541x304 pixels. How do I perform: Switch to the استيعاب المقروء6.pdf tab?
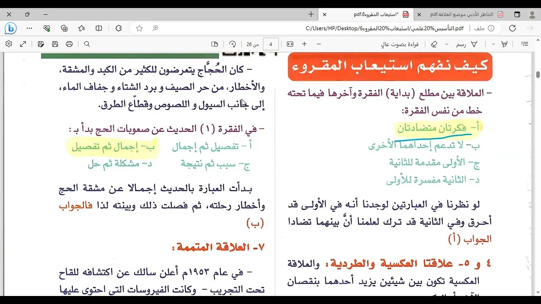point(366,14)
